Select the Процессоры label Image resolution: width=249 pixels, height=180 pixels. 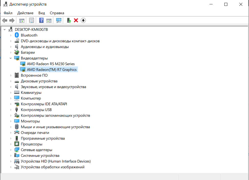click(32, 144)
